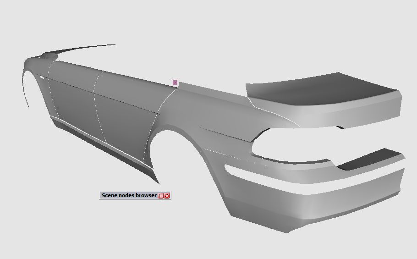
Task: Click the small white marker on rear panel
Action: tap(41, 77)
